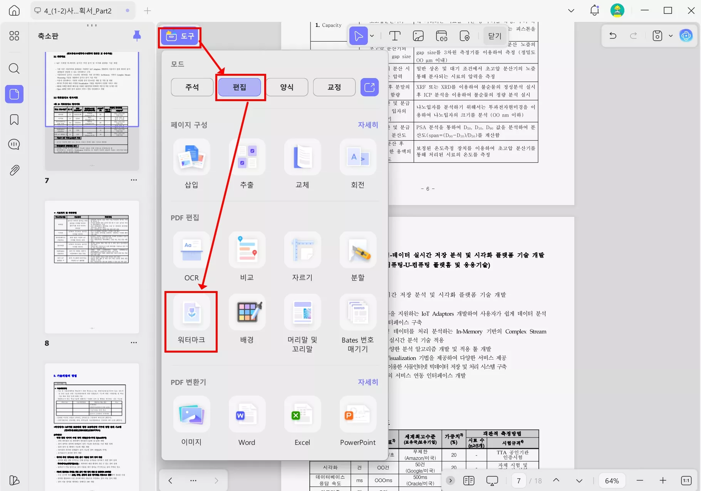701x491 pixels.
Task: Click the Bates numbering icon
Action: [358, 312]
